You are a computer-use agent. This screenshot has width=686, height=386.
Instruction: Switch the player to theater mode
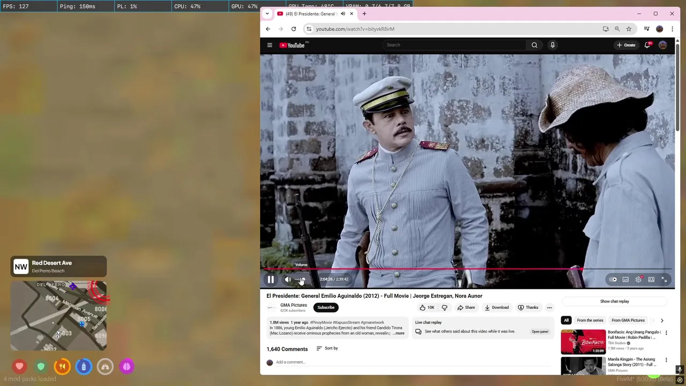[651, 279]
